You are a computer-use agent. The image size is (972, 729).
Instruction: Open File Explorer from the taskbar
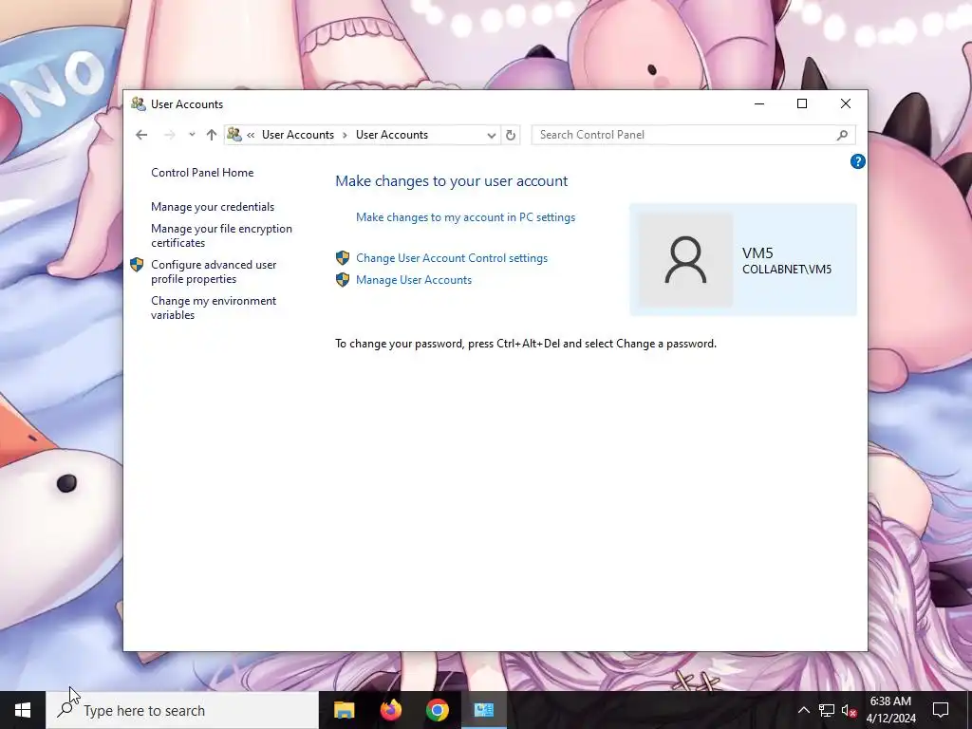pyautogui.click(x=344, y=710)
